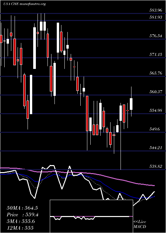The height and width of the screenshot is (233, 166).
Task: Click the 538.82 price axis label
Action: click(x=155, y=166)
